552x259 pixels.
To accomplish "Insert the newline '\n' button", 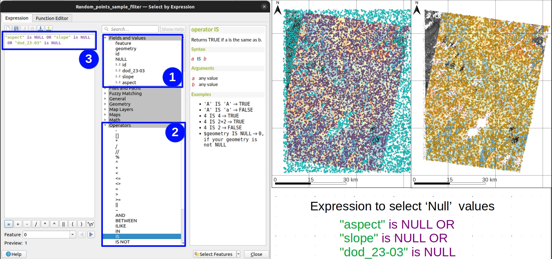I will pos(91,224).
